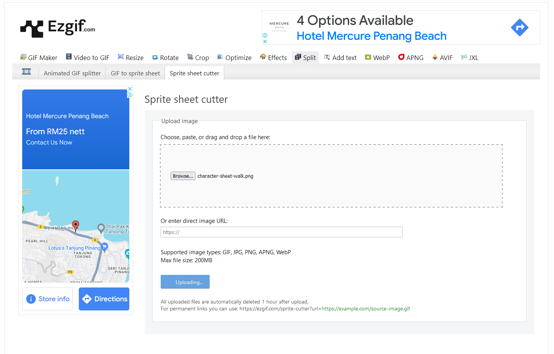This screenshot has width=554, height=354.
Task: Switch to GIF to sprite sheet tab
Action: click(x=135, y=73)
